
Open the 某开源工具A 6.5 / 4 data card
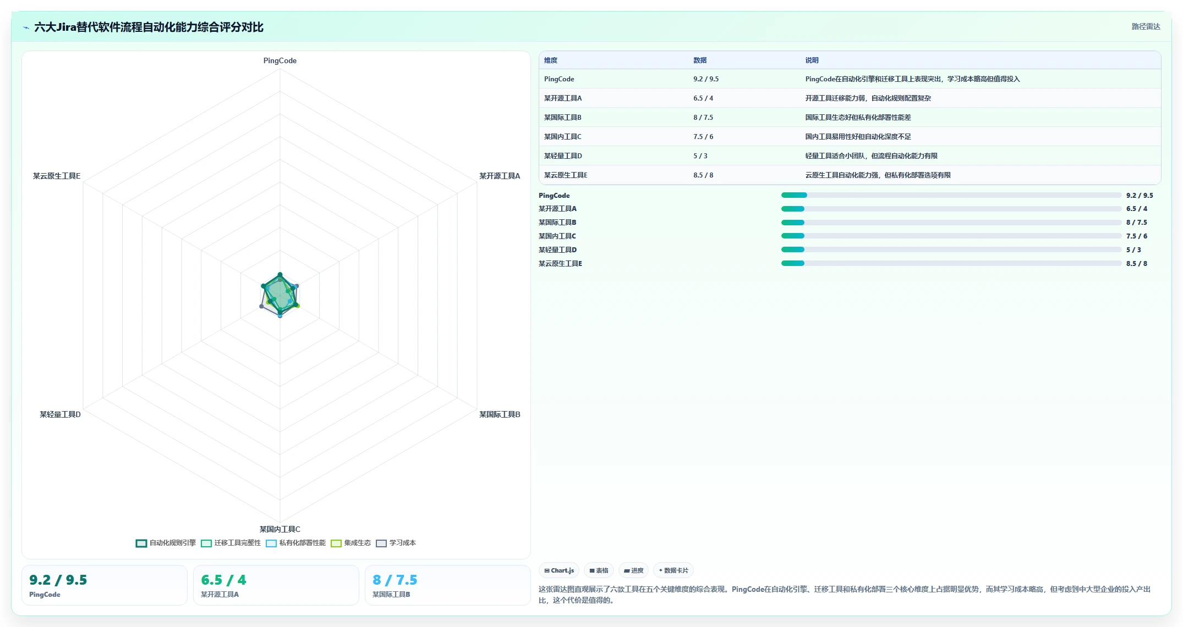tap(276, 586)
